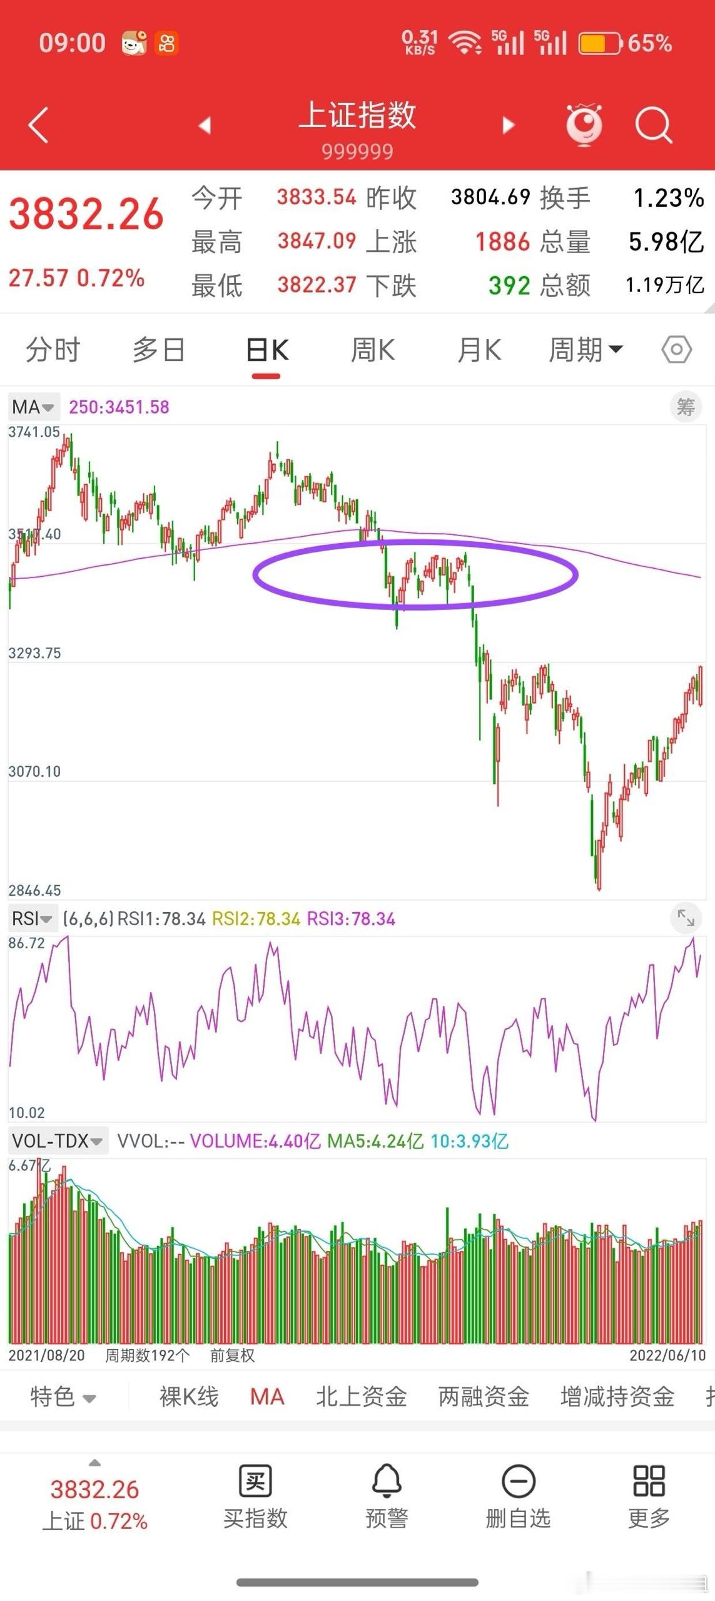The width and height of the screenshot is (715, 1601).
Task: Switch to the 分时 tab
Action: point(53,350)
